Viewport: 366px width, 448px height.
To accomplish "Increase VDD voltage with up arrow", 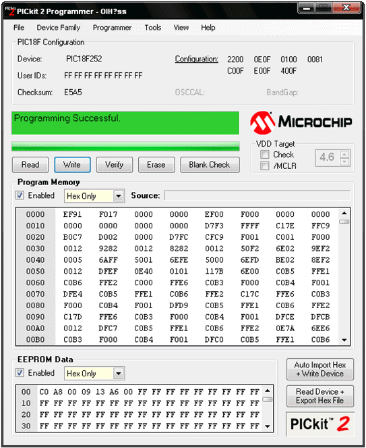I will 344,155.
